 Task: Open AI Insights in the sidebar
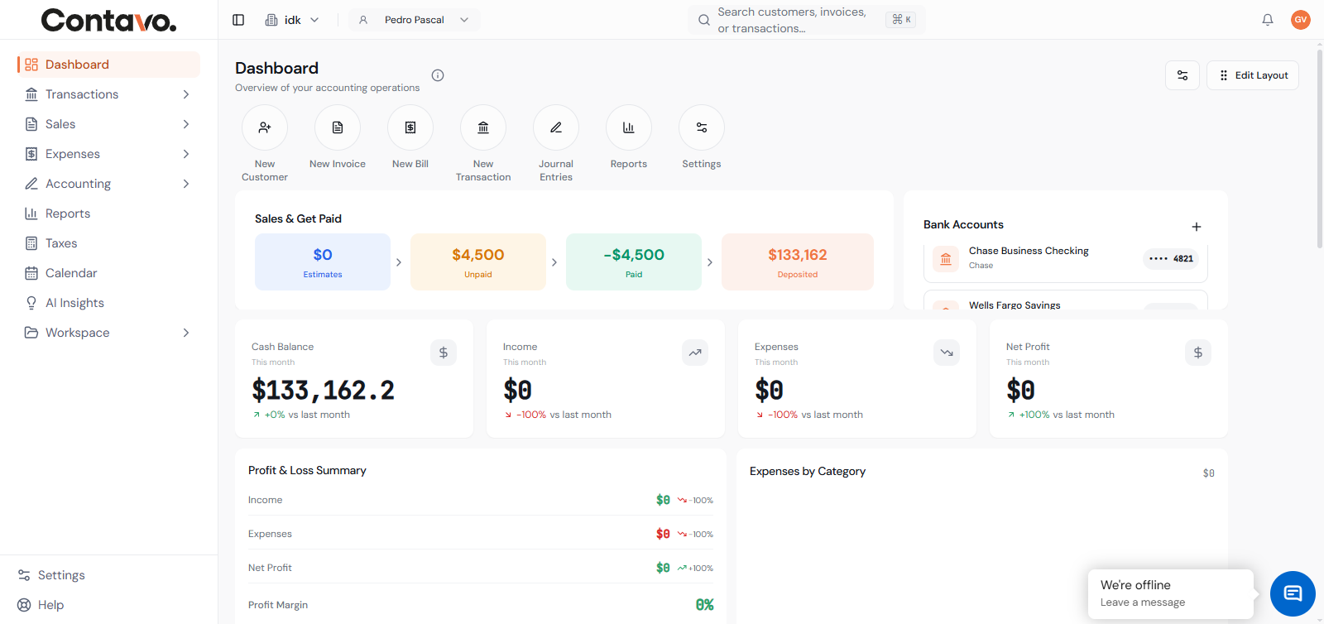(108, 303)
